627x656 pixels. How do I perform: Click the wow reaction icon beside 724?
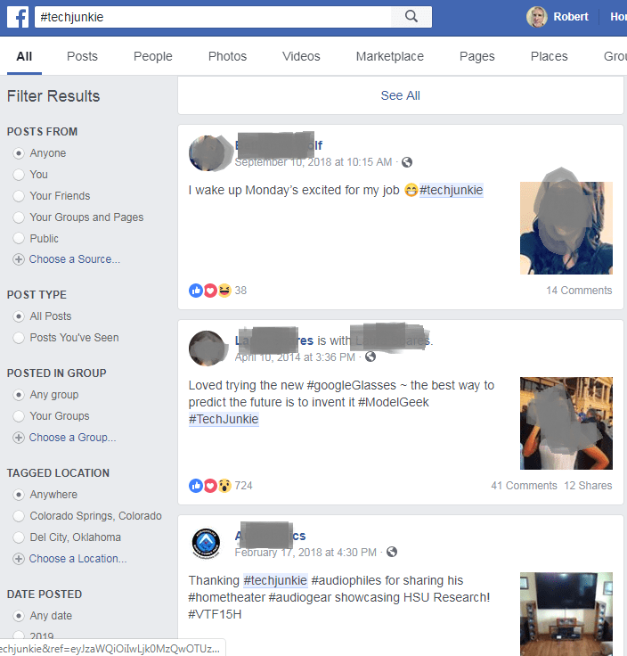[224, 486]
